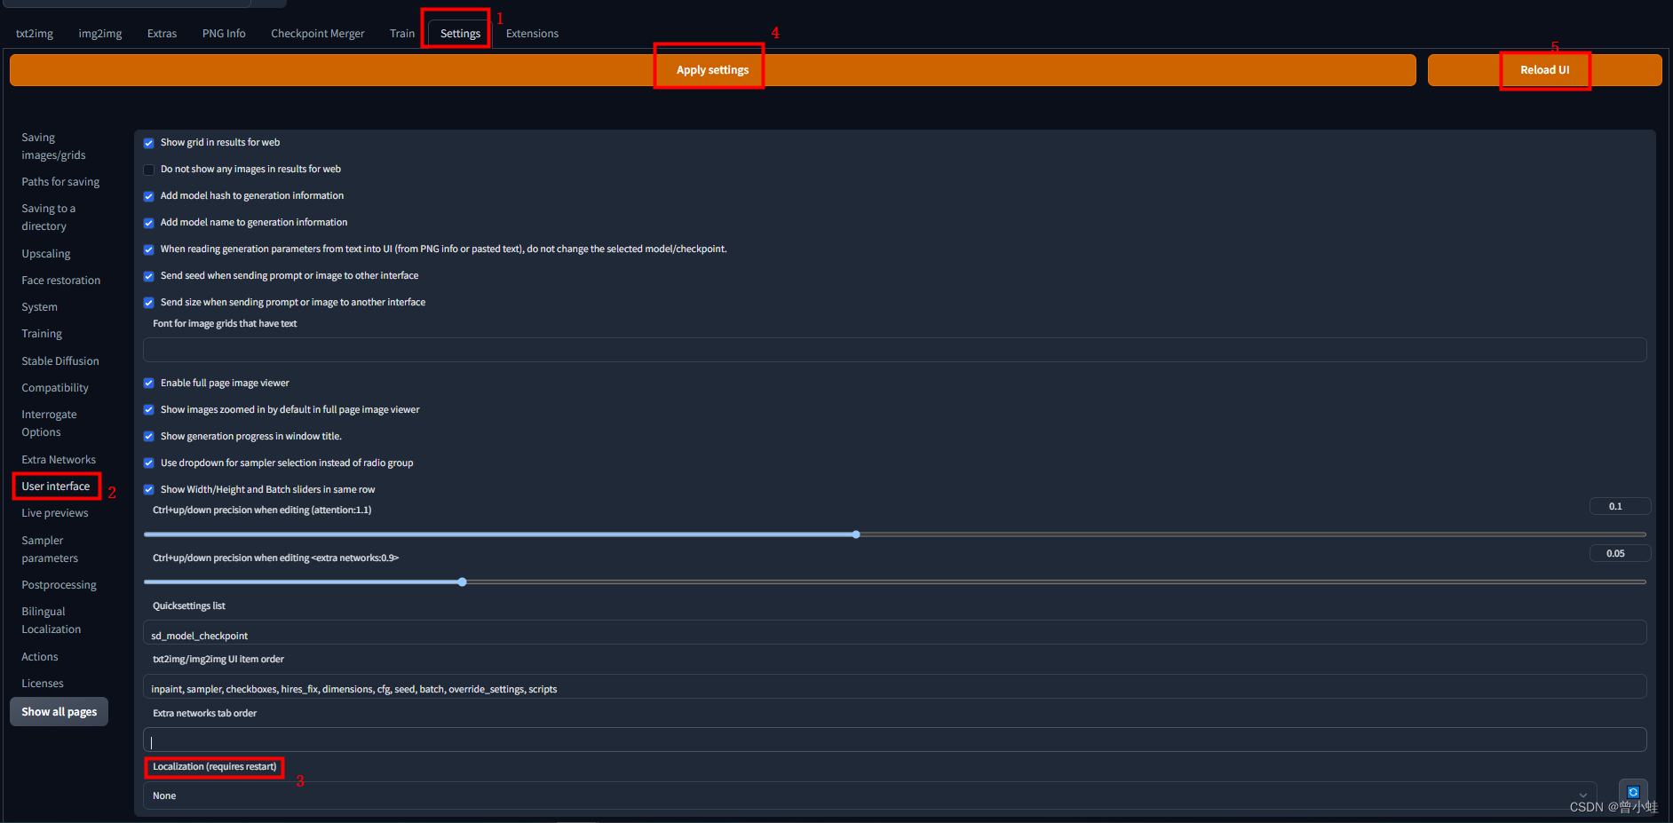Open the Extras tab

point(162,34)
